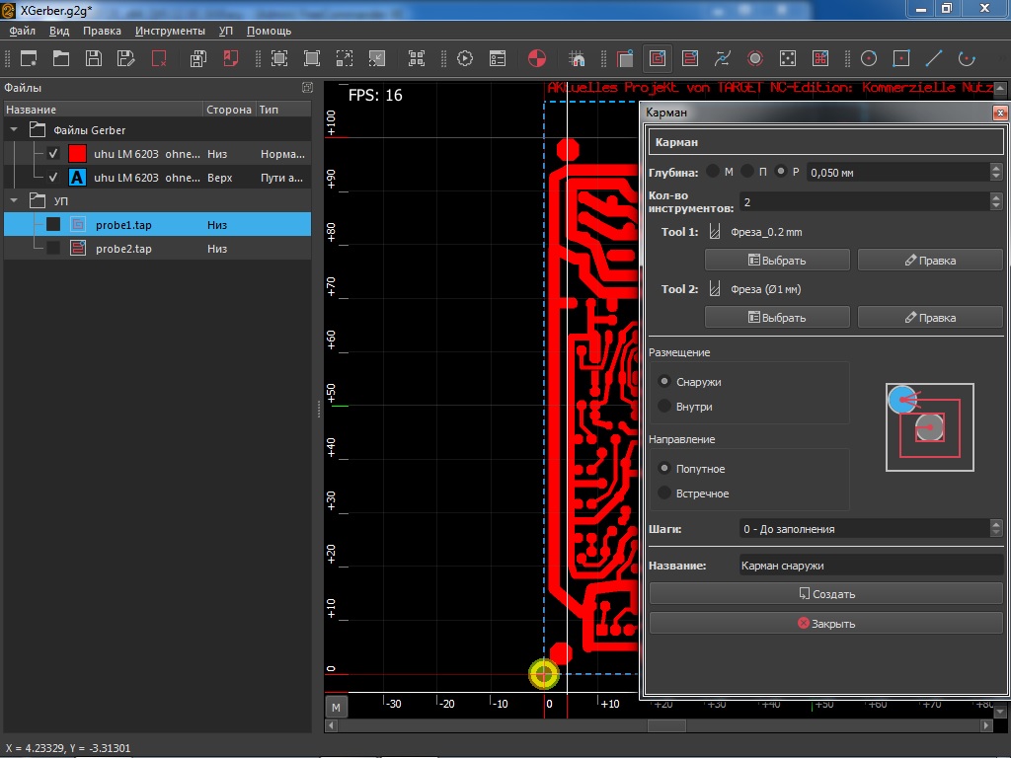Viewport: 1011px width, 758px height.
Task: Click the Zoom out shrinking-arrow icon
Action: 376,58
